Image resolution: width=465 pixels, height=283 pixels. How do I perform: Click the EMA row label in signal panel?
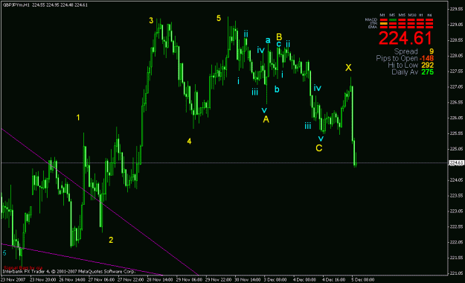click(x=373, y=27)
